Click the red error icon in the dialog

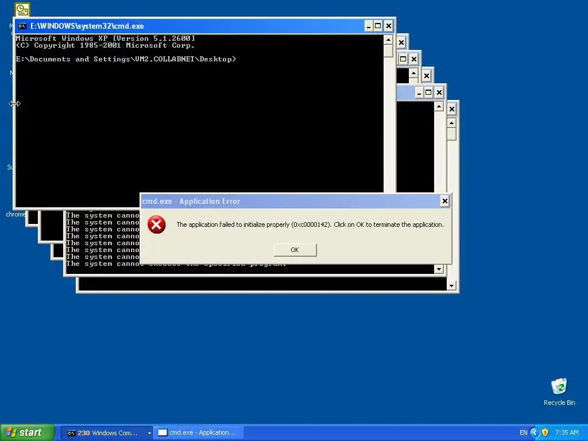[156, 225]
